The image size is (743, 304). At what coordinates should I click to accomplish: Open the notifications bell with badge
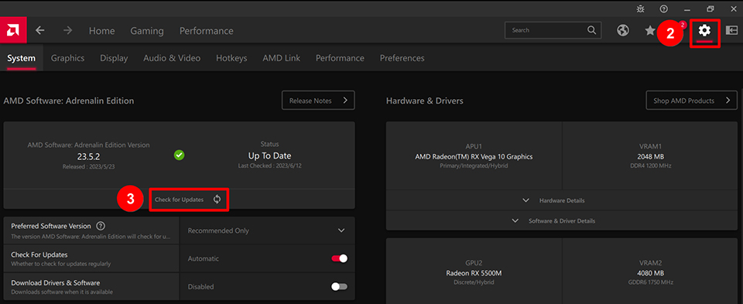pos(676,29)
